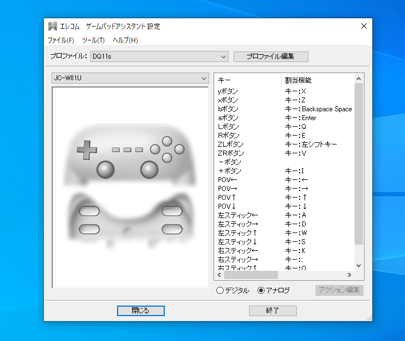Click the プロファイル編集 button
This screenshot has height=341, width=405.
[x=271, y=56]
